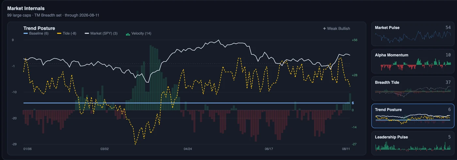The height and width of the screenshot is (160, 457).
Task: Click the Trend Posture chart title
Action: point(39,28)
